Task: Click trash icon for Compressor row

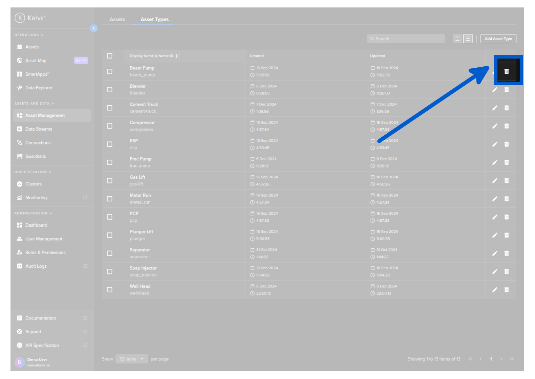Action: tap(506, 126)
